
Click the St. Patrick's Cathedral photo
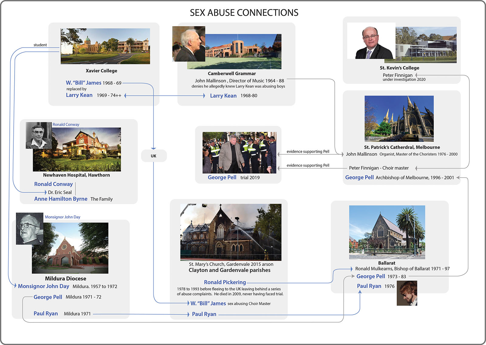pyautogui.click(x=399, y=119)
